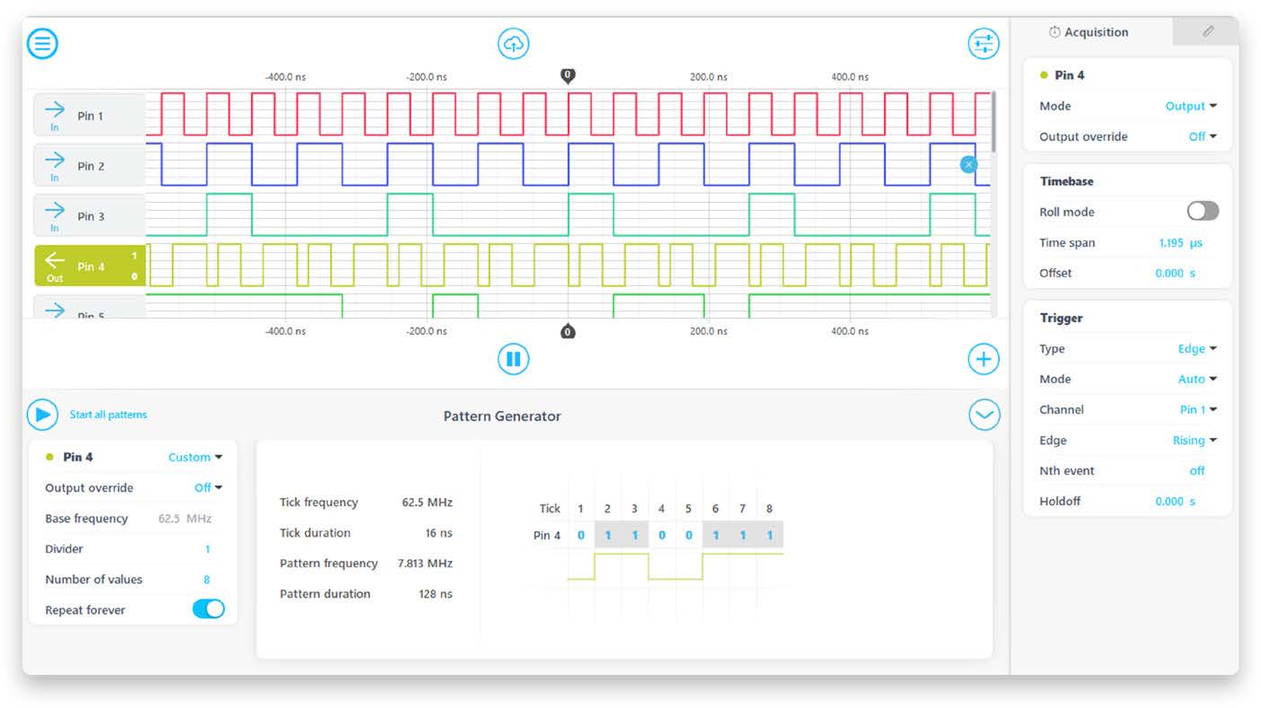Open the Output override dropdown in side panel
Viewport: 1261px width, 708px height.
pyautogui.click(x=1203, y=136)
